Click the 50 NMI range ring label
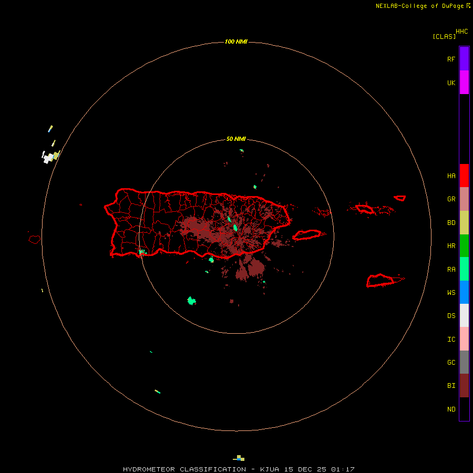Viewport: 473px width, 473px height. click(x=236, y=139)
